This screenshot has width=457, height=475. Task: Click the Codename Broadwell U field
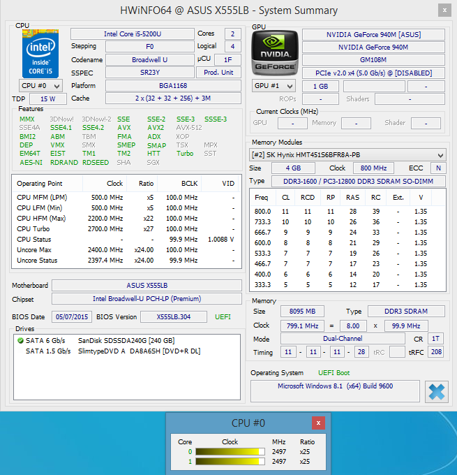point(150,59)
